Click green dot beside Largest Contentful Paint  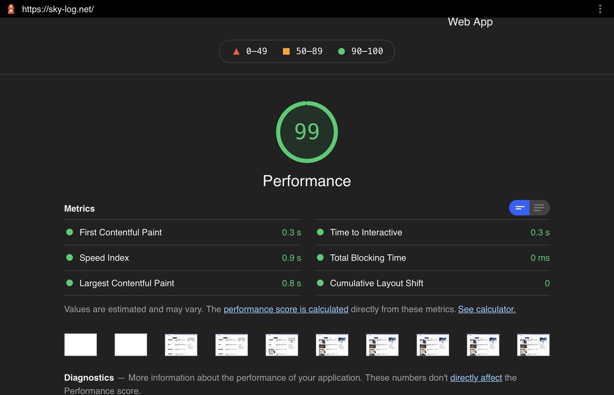point(70,283)
